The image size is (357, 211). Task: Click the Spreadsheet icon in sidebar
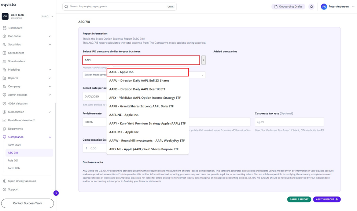(4, 53)
